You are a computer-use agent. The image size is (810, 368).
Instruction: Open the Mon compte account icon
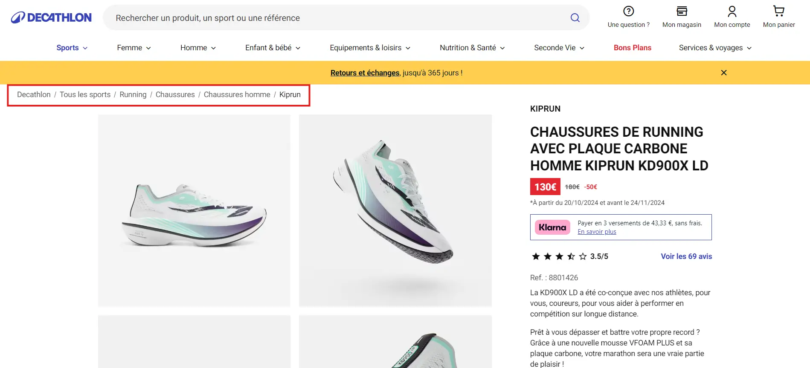coord(732,11)
